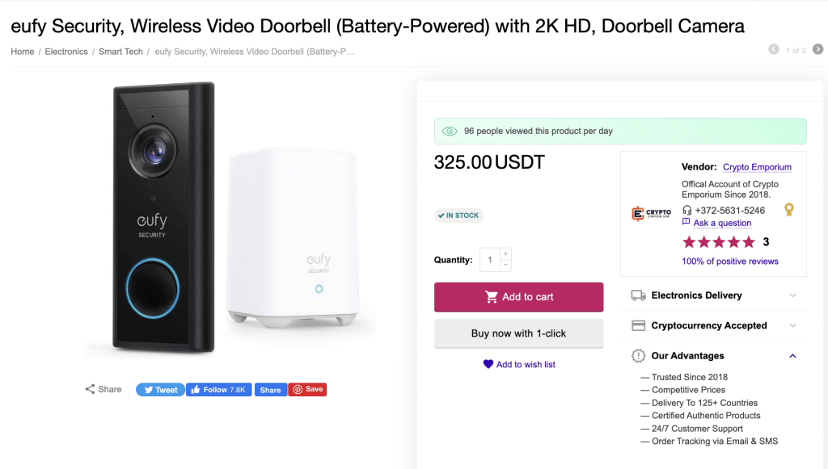The width and height of the screenshot is (828, 469).
Task: Click the quantity input field
Action: pos(490,260)
